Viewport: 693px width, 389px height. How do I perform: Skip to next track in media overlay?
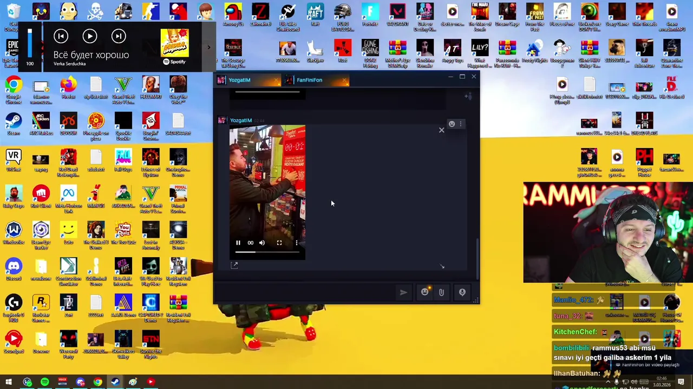pyautogui.click(x=119, y=36)
